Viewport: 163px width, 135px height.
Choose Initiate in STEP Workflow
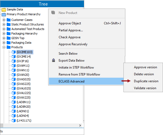86,67
